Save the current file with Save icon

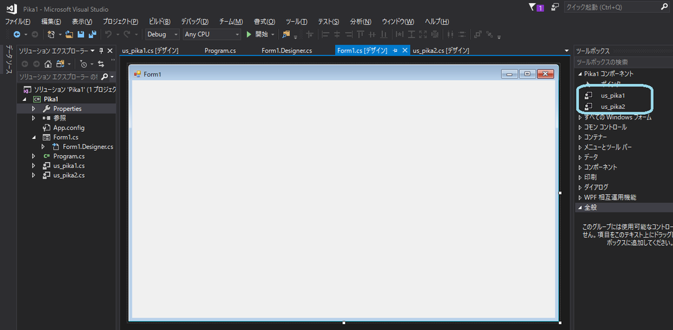(x=80, y=34)
